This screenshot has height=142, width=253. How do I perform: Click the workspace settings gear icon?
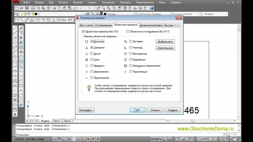pos(221,139)
